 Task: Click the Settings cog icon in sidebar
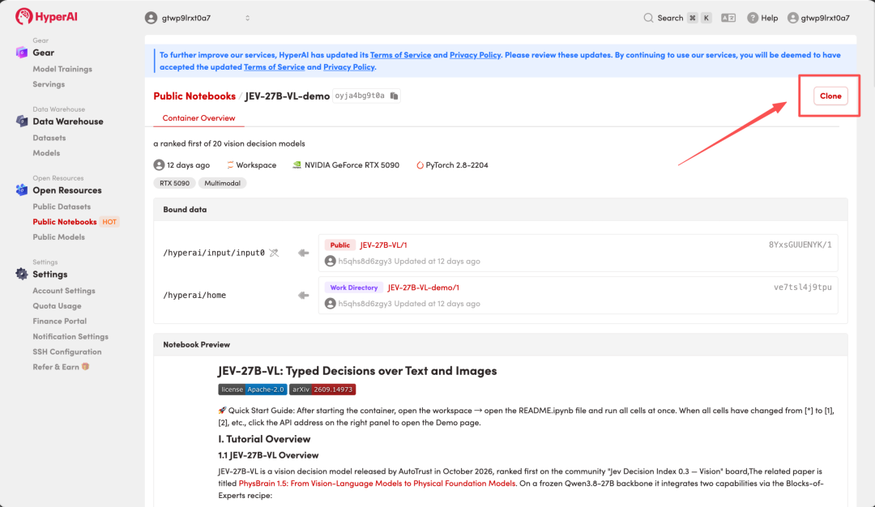pyautogui.click(x=22, y=274)
